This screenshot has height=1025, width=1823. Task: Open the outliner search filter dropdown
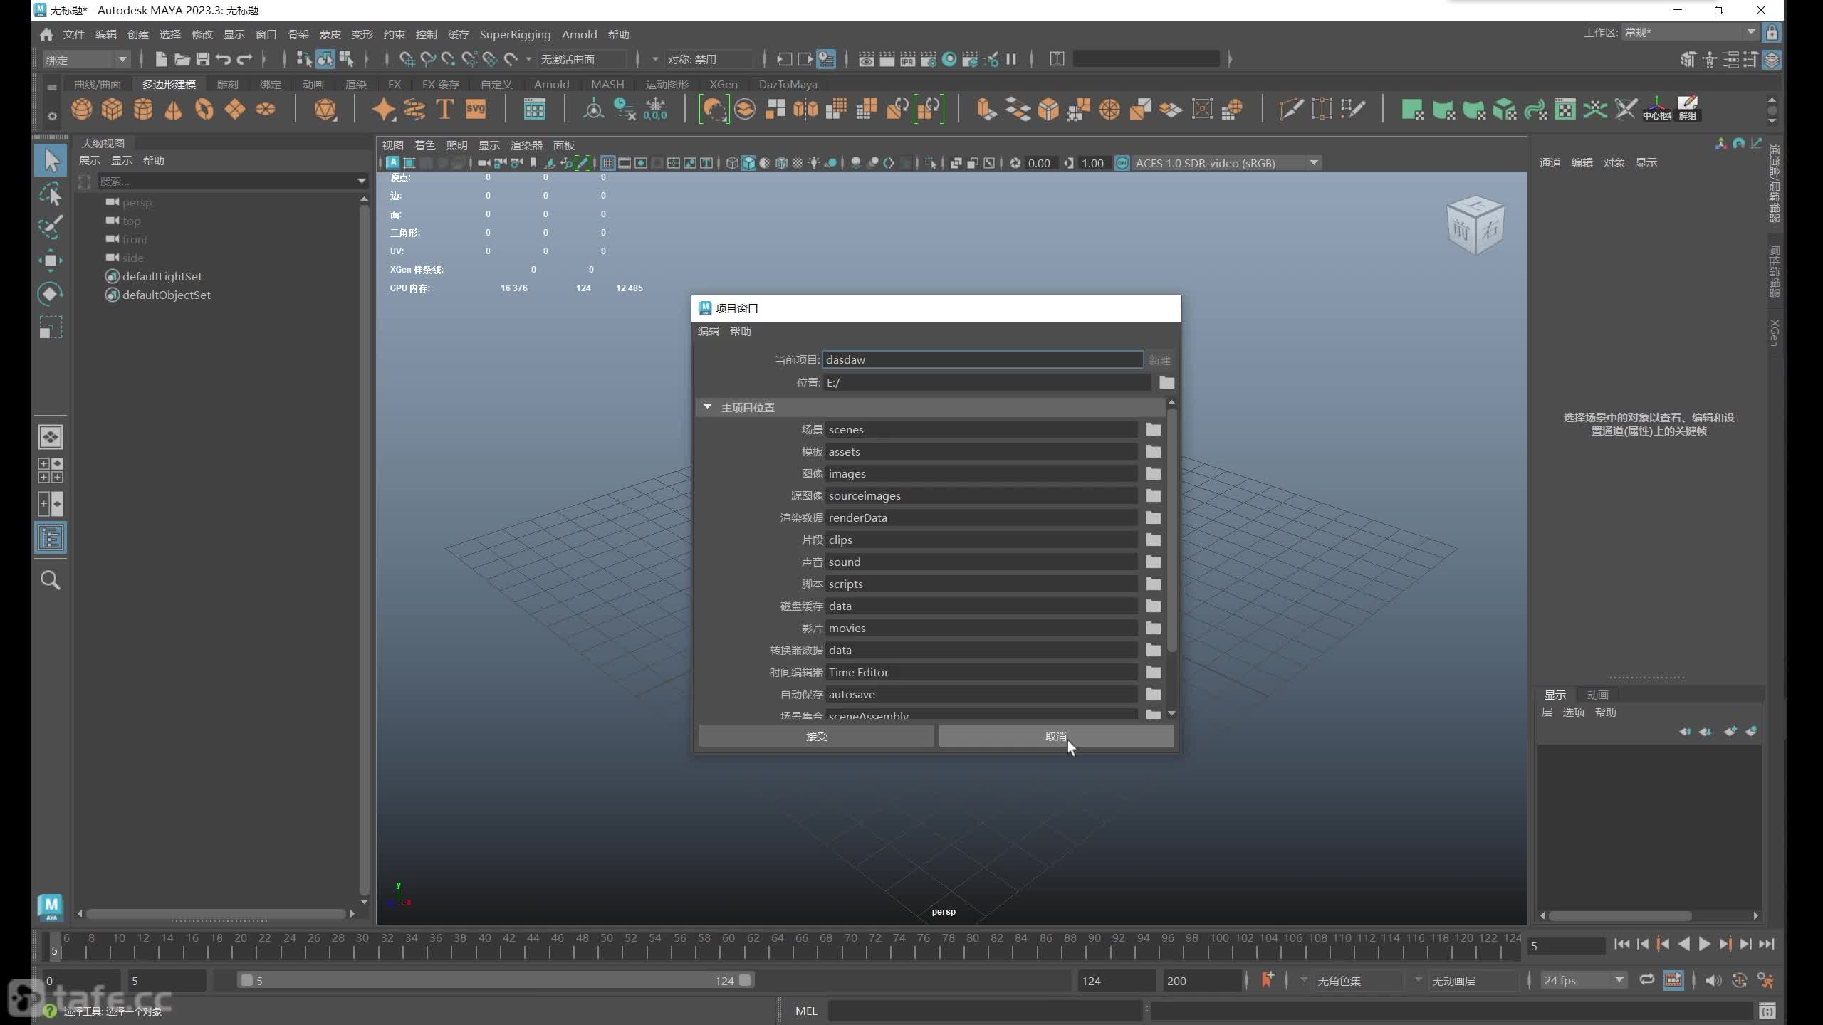pos(362,182)
